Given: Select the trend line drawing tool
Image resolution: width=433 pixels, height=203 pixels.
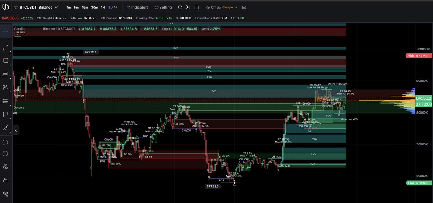Looking at the screenshot, I should click(x=5, y=47).
